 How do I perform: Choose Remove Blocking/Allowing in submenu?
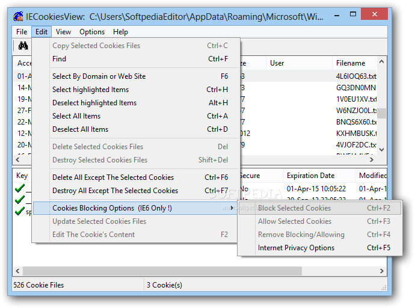320,235
